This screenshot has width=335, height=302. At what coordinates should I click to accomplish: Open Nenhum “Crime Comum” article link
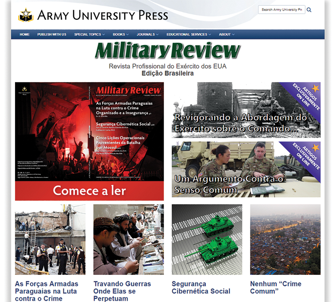276,288
